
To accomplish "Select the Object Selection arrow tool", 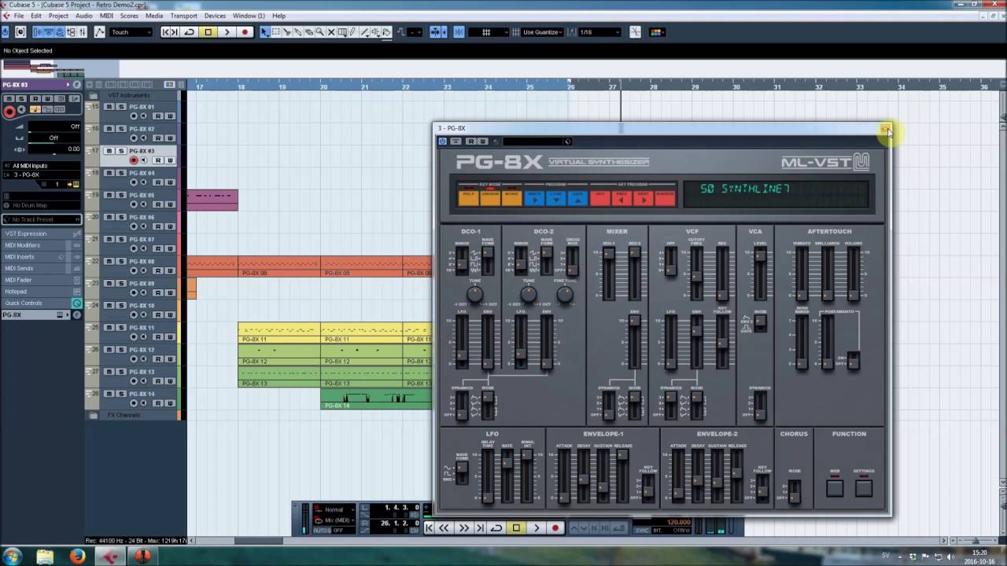I will (x=264, y=32).
